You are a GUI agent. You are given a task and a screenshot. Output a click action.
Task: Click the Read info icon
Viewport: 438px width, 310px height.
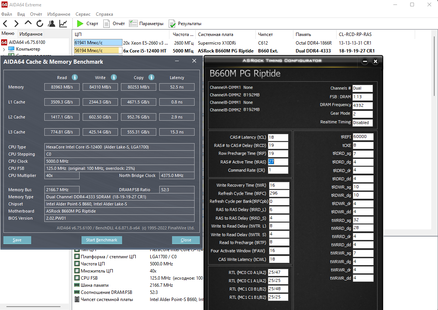(x=75, y=78)
